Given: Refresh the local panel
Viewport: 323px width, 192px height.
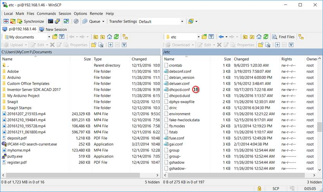Looking at the screenshot, I should click(117, 37).
